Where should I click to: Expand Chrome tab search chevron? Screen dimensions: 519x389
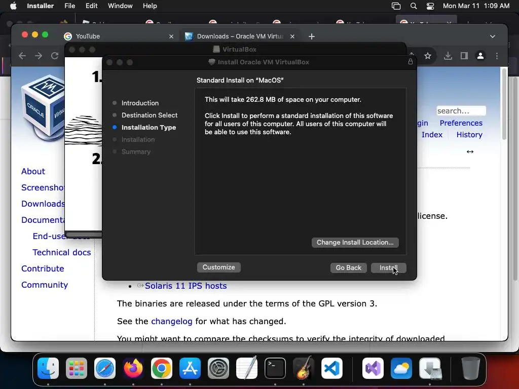493,36
